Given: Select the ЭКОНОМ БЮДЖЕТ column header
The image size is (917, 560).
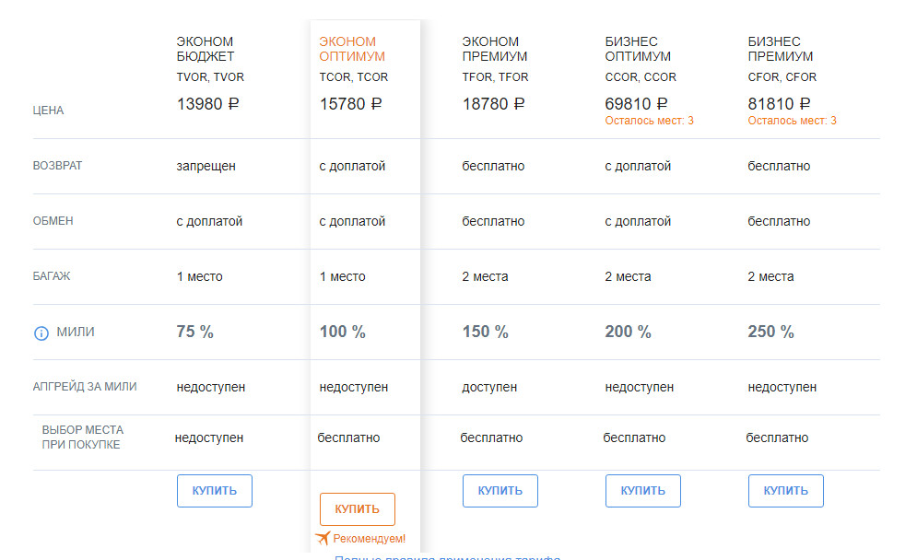Looking at the screenshot, I should tap(206, 49).
